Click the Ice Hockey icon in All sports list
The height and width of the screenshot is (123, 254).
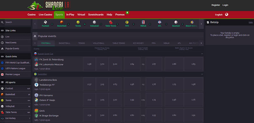point(2,118)
